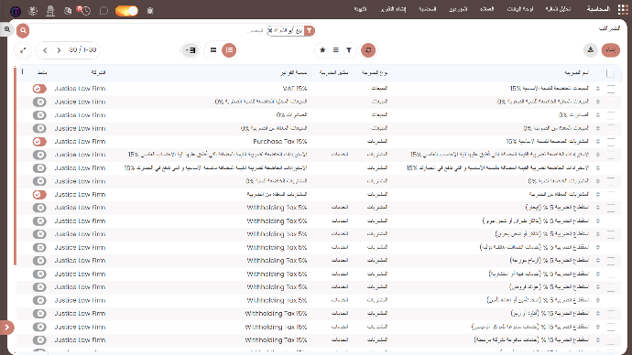Open the user avatar menu
632x355 pixels.
(x=16, y=11)
